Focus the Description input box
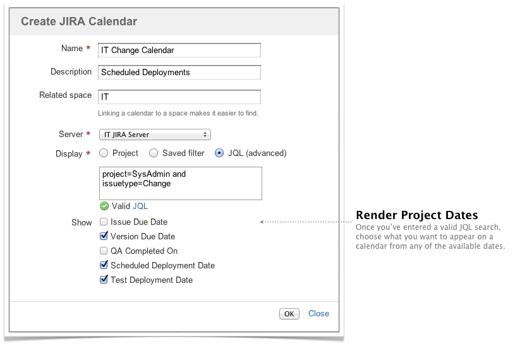This screenshot has height=346, width=515. pos(179,73)
